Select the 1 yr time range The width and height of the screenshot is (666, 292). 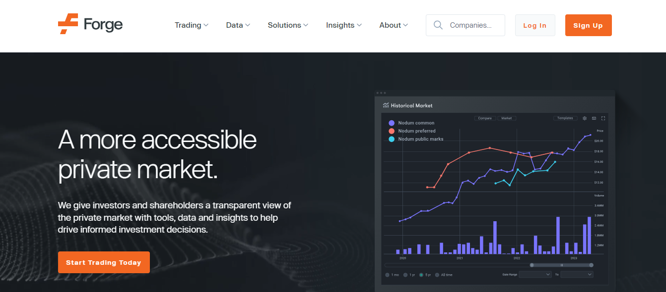(x=405, y=275)
